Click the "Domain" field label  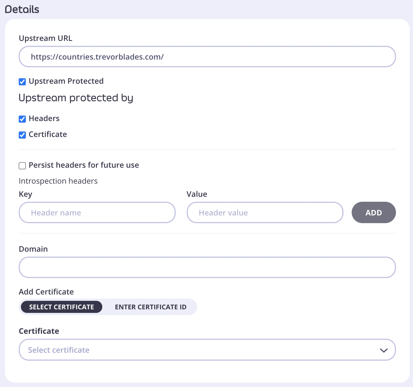tap(33, 249)
